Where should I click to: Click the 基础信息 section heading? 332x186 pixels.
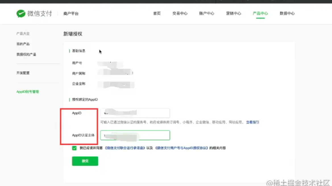pyautogui.click(x=78, y=51)
